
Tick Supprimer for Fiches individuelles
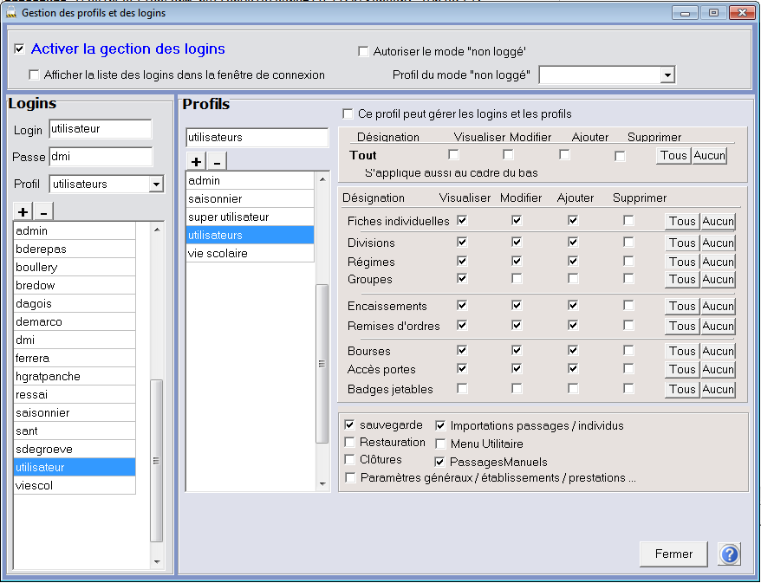pos(628,221)
